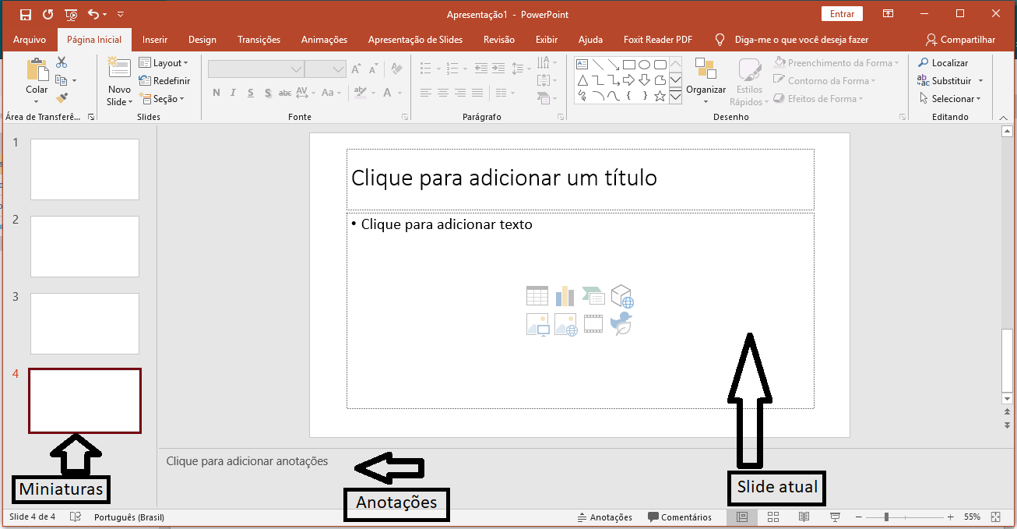
Task: Enable Normal view button in status bar
Action: [x=742, y=517]
